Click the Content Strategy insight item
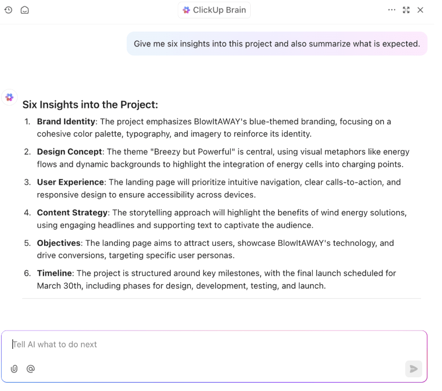The width and height of the screenshot is (442, 391). 215,219
